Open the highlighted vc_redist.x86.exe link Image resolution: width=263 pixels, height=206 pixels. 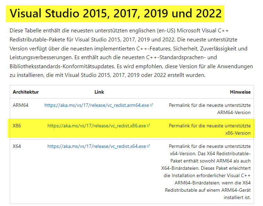96,126
